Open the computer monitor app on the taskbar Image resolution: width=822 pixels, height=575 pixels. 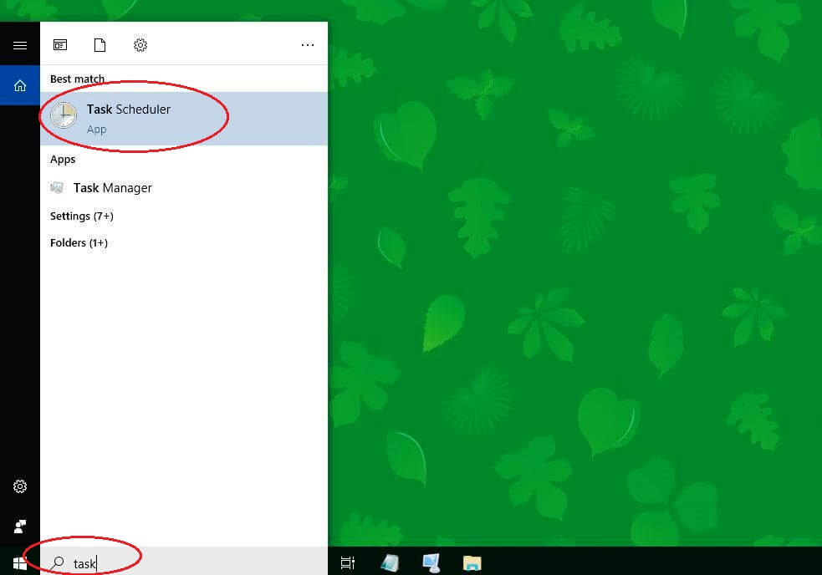[431, 563]
